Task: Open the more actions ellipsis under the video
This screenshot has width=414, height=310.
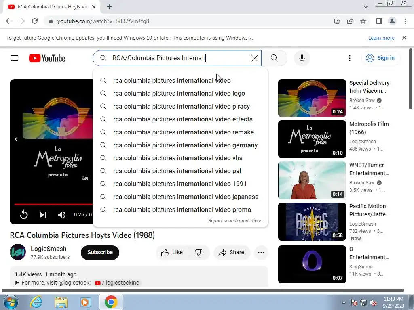Action: click(x=261, y=253)
